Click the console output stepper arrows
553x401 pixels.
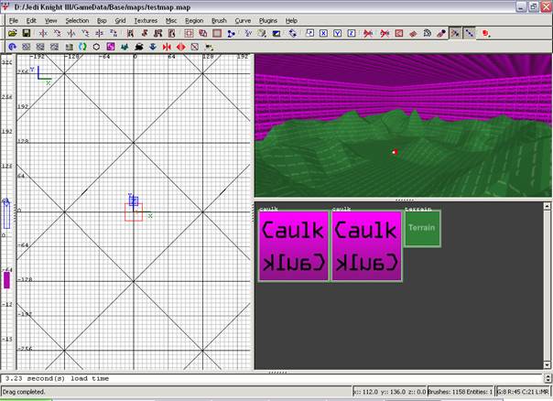coord(548,378)
